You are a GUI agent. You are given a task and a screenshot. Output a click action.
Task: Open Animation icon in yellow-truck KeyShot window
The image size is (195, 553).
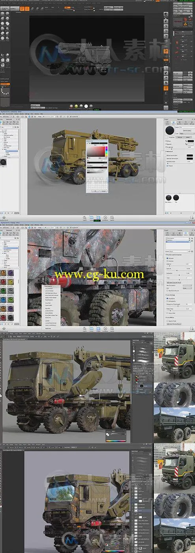point(105,217)
